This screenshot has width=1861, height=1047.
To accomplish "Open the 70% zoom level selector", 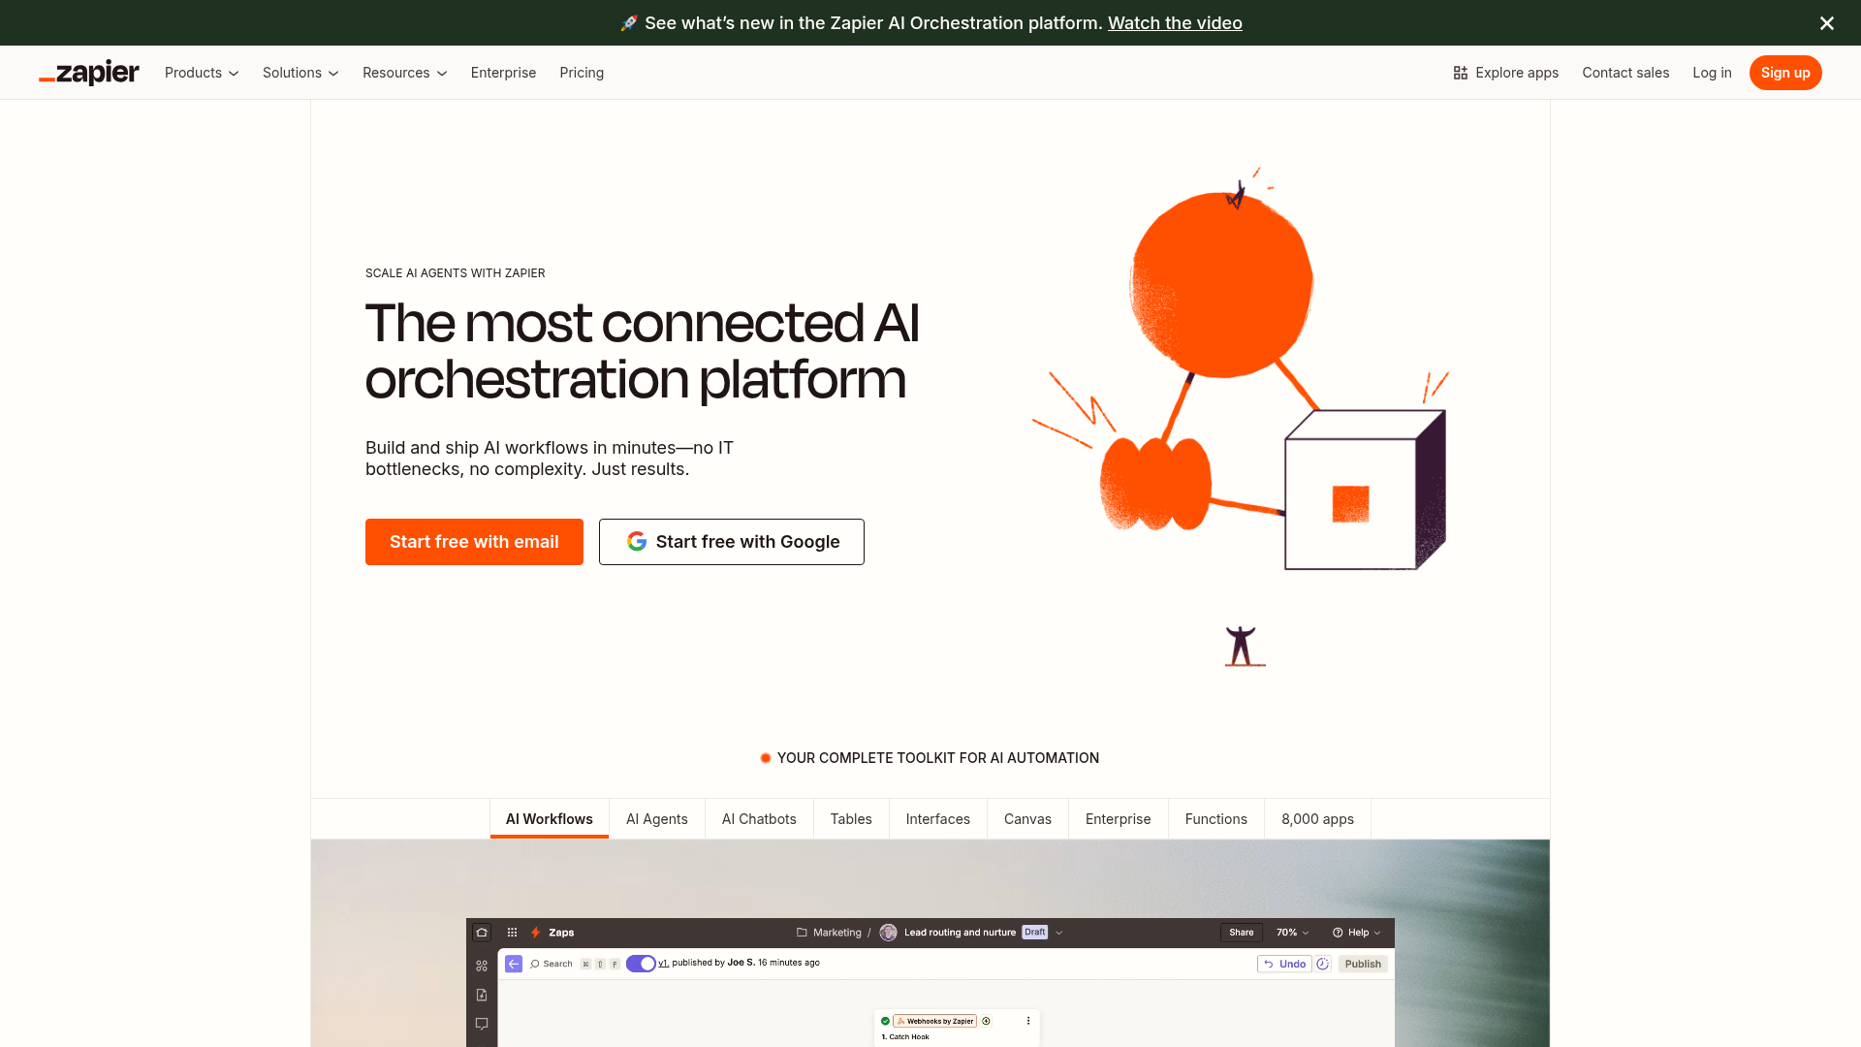I will pyautogui.click(x=1291, y=932).
